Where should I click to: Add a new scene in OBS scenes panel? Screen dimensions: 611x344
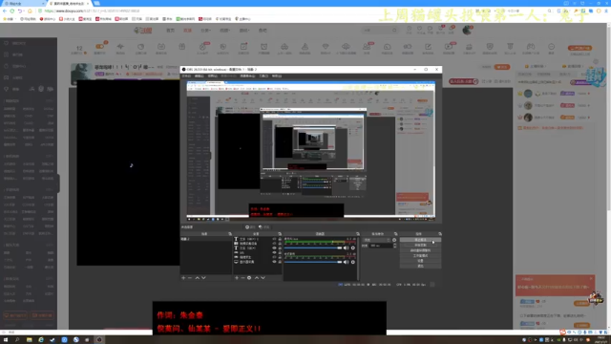click(x=183, y=278)
